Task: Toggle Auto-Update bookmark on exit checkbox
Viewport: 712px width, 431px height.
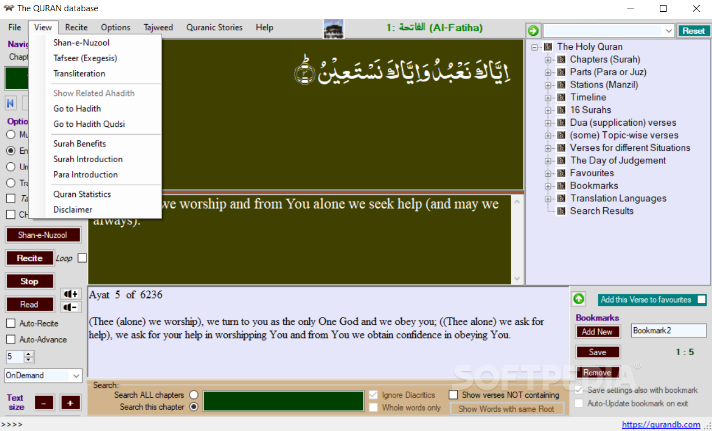Action: click(x=579, y=404)
